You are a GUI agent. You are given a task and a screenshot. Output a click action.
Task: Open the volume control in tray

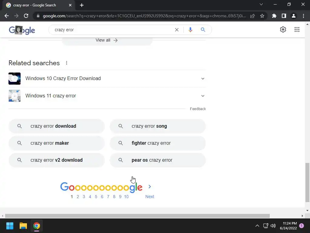click(x=273, y=226)
